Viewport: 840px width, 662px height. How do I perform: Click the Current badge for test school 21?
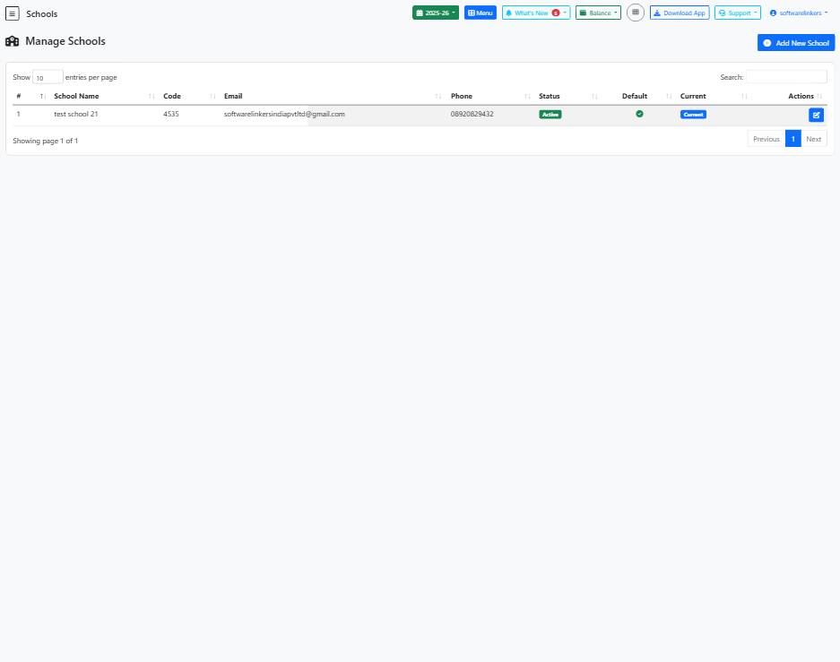692,114
